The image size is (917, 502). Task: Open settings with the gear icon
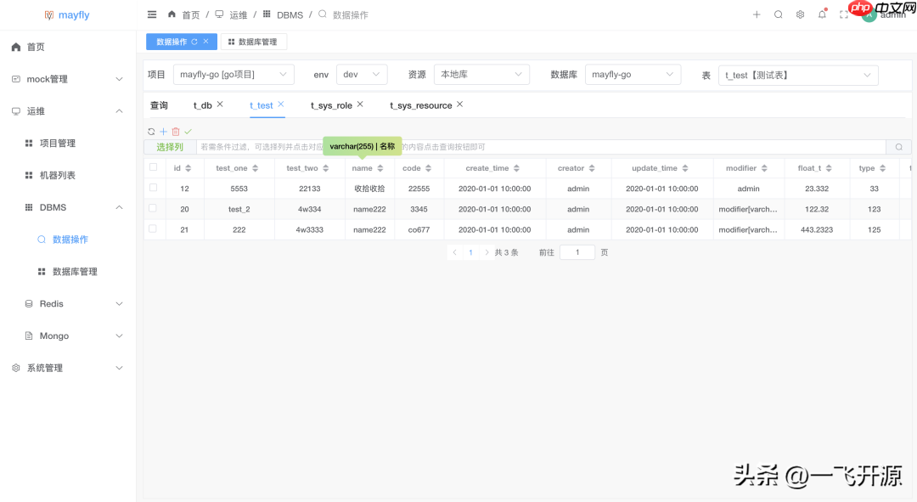click(x=799, y=14)
